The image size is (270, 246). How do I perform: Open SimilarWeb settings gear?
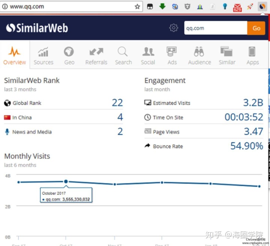tap(174, 28)
